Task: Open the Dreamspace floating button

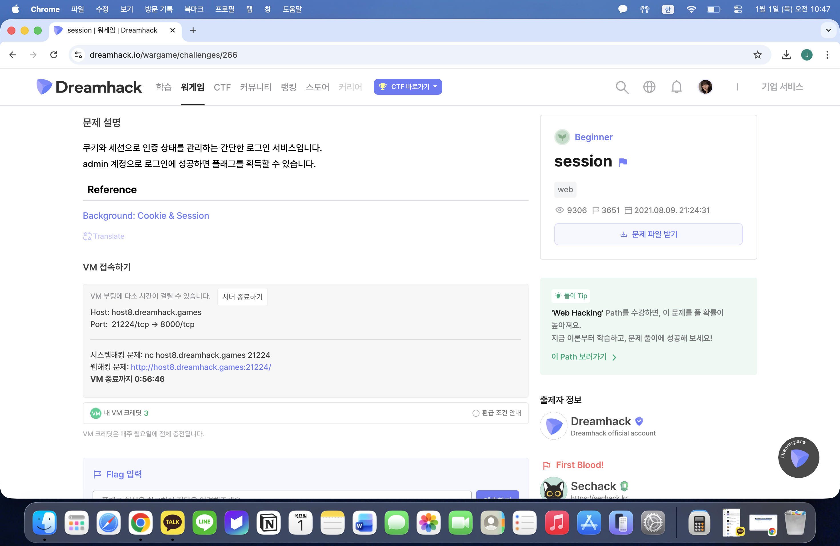Action: tap(798, 457)
